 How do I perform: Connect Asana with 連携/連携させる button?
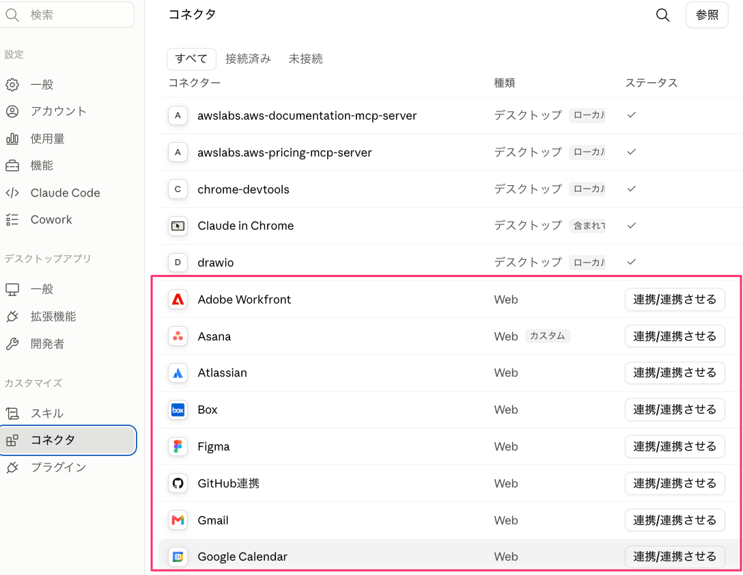pos(675,336)
